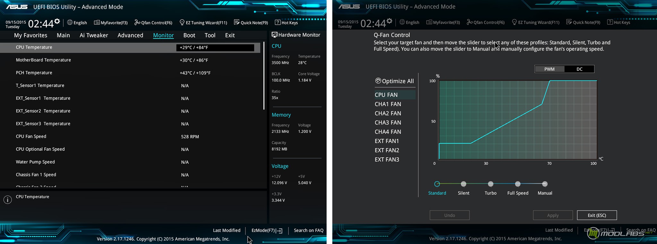Select the PCH Temperature row
The width and height of the screenshot is (657, 244).
130,73
